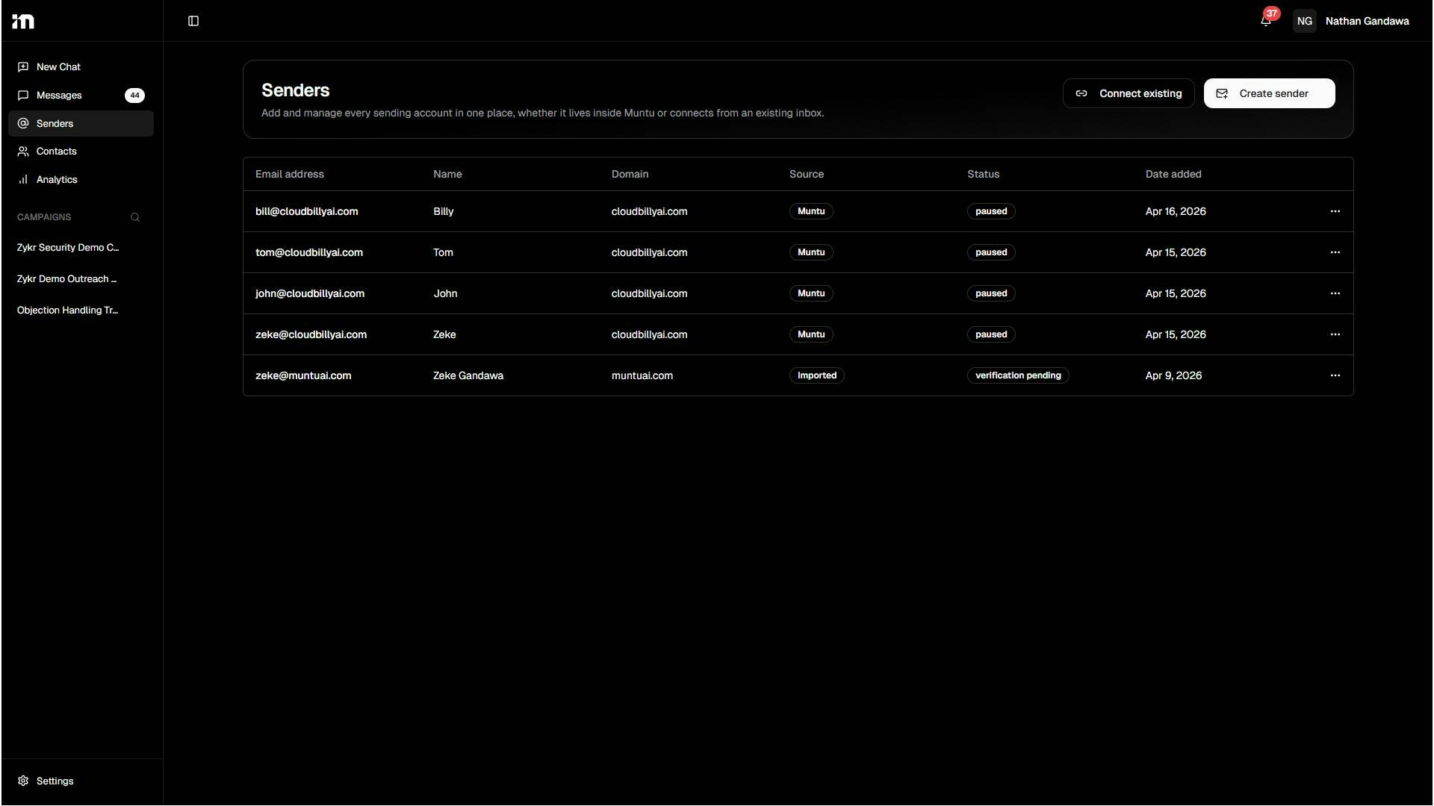Click the Apr 9, 2026 date
Screen dimensions: 1434x806
(x=1173, y=376)
